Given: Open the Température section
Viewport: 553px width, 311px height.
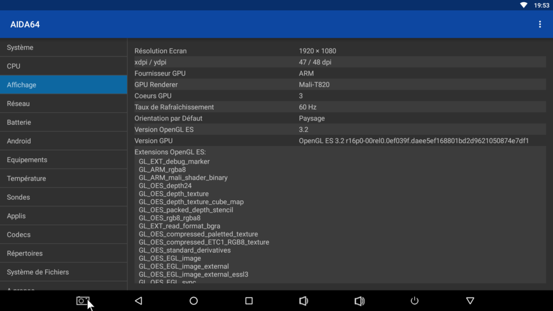Looking at the screenshot, I should (64, 178).
